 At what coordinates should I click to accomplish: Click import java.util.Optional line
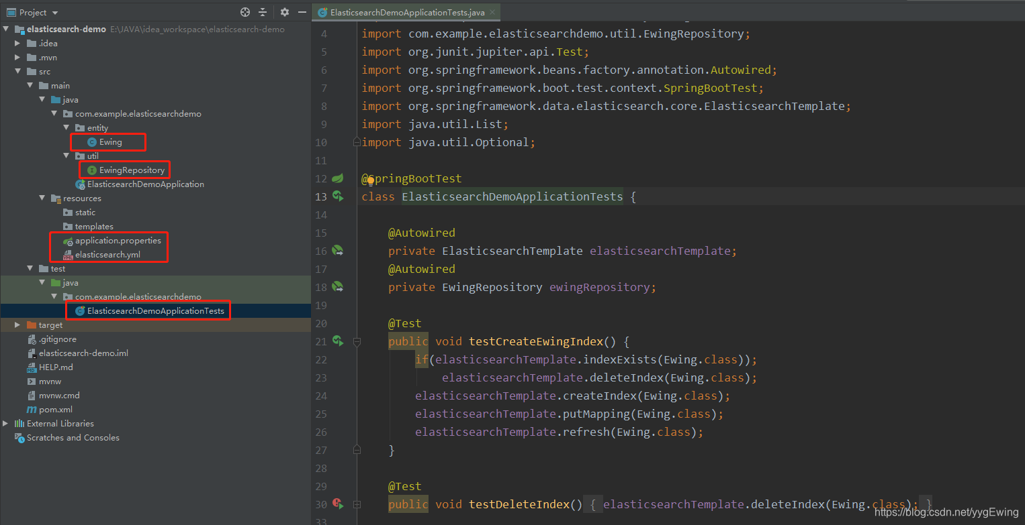448,142
